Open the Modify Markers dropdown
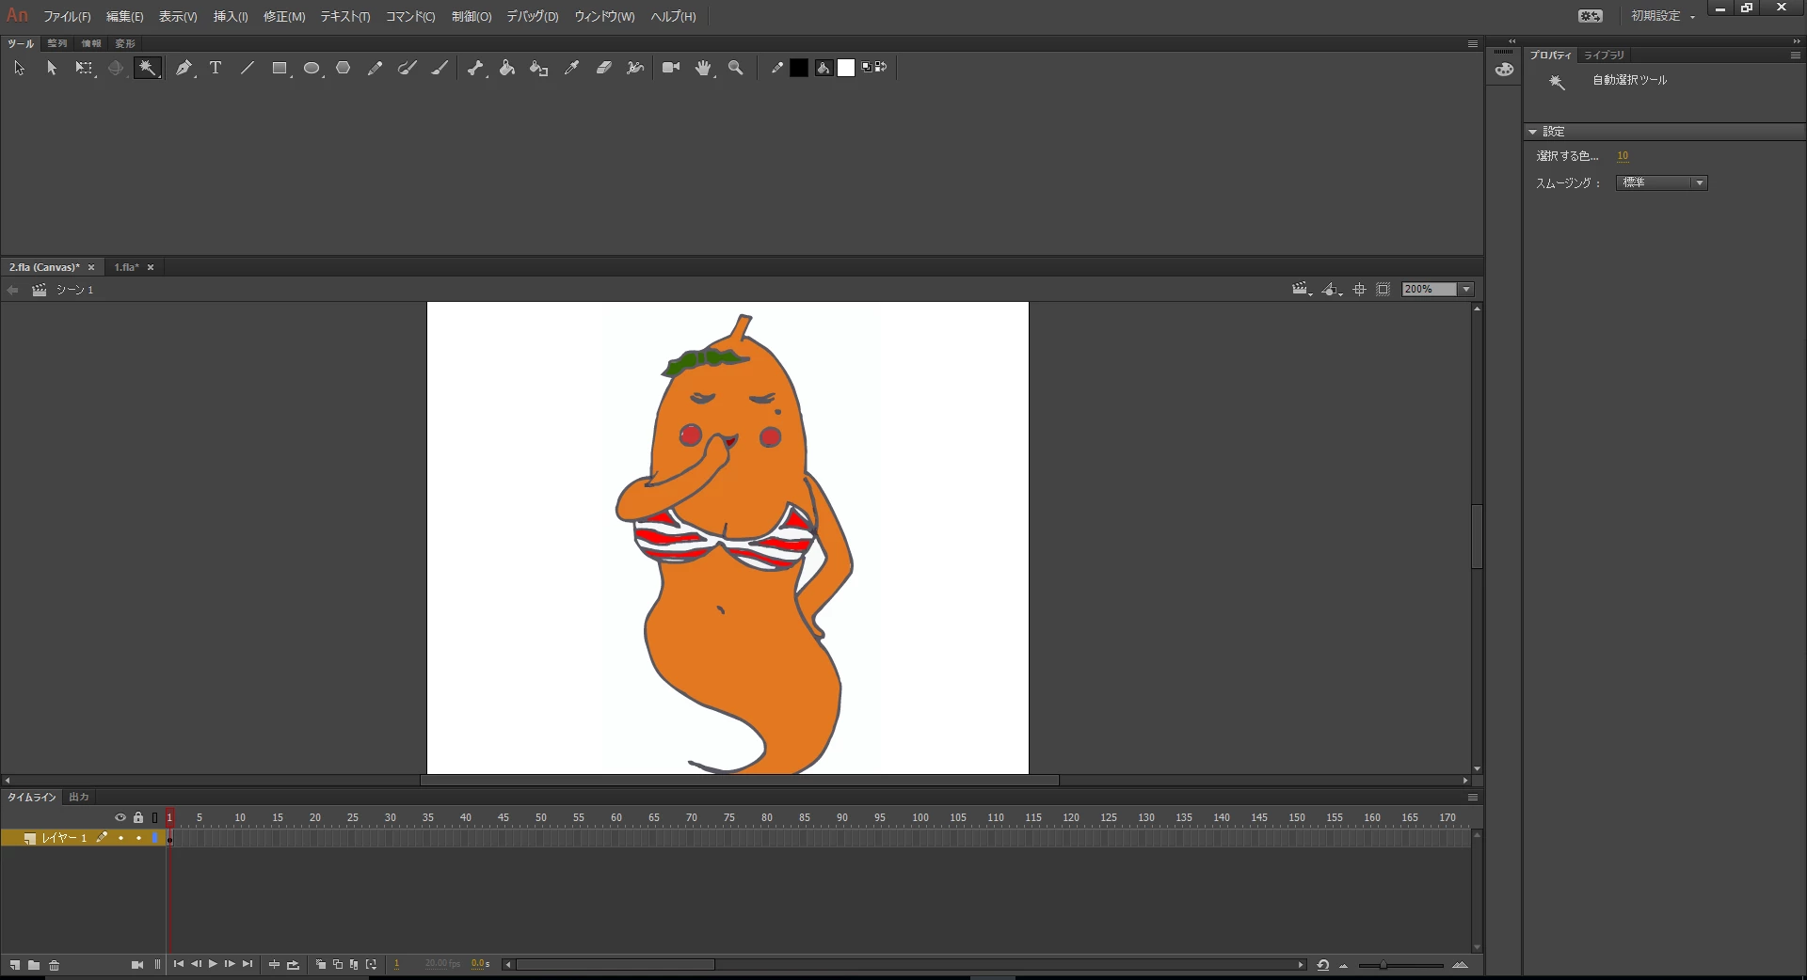Screen dimensions: 1807x980 (372, 965)
